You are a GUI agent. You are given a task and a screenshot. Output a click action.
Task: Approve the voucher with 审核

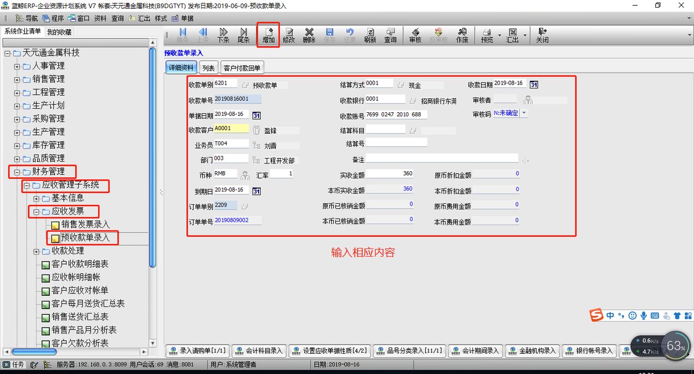(415, 35)
